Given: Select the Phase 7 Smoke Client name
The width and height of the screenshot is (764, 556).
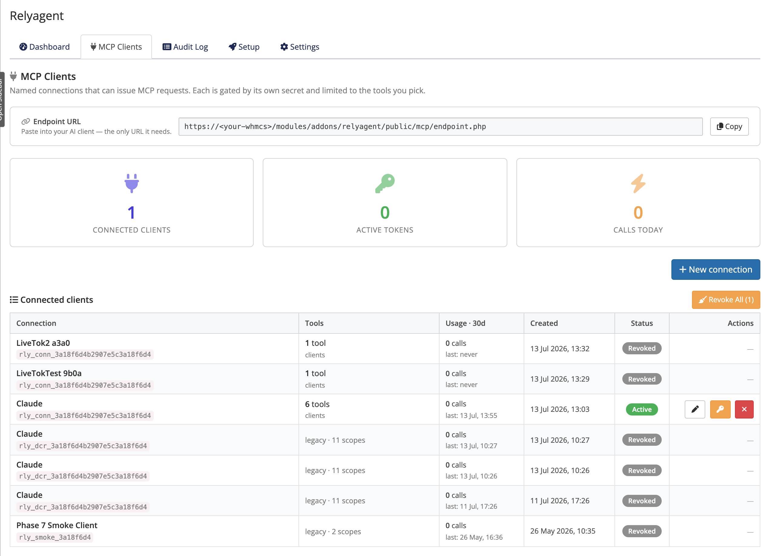Looking at the screenshot, I should (x=57, y=525).
